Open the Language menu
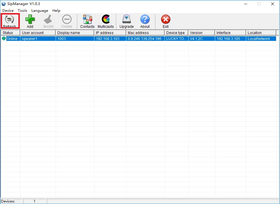 pyautogui.click(x=40, y=10)
